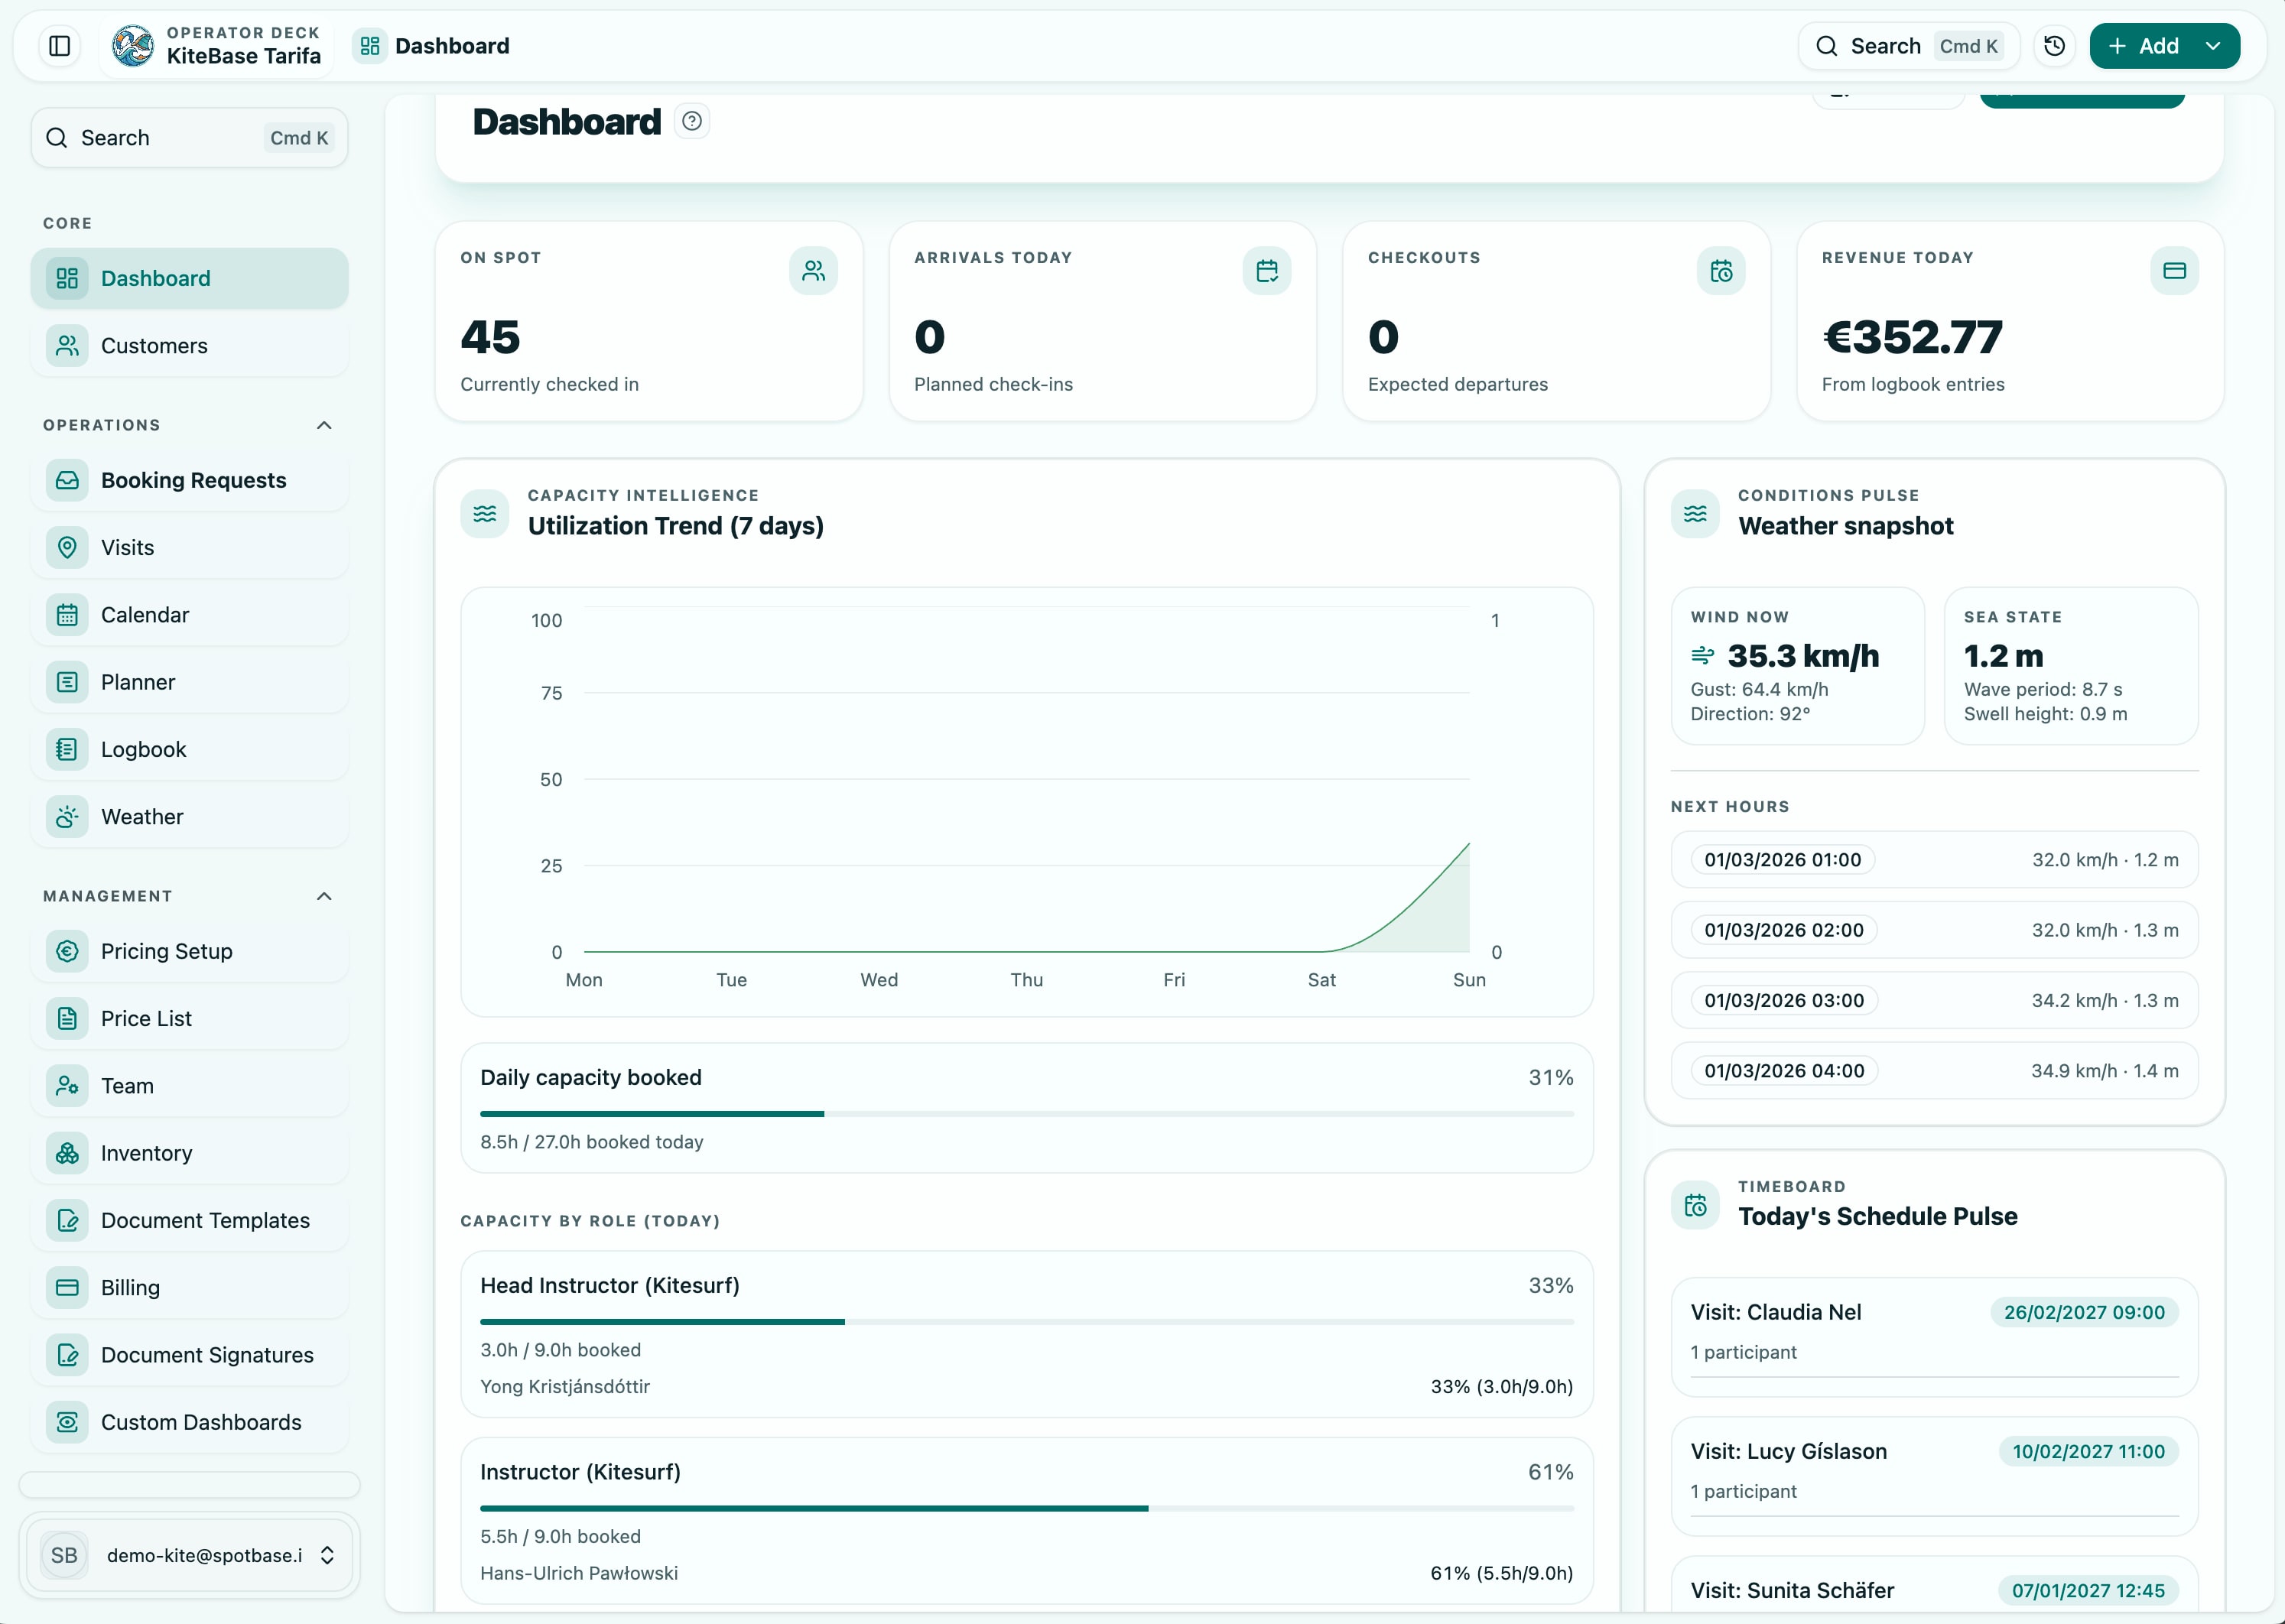Open the Add button dropdown arrow
Viewport: 2285px width, 1624px height.
(2213, 45)
